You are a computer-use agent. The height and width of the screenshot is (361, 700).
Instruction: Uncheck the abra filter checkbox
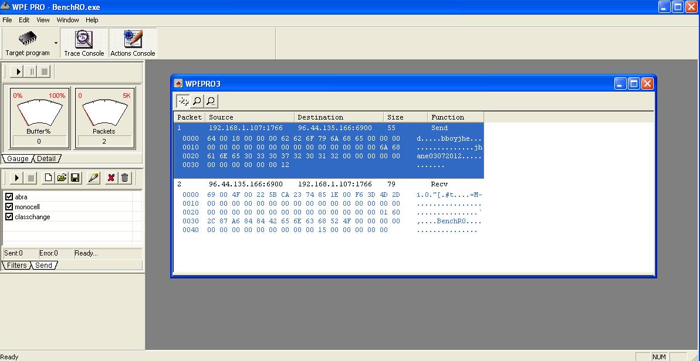click(x=9, y=196)
